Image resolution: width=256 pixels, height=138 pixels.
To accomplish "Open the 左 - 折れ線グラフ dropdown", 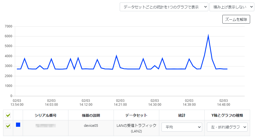I will (x=227, y=127).
